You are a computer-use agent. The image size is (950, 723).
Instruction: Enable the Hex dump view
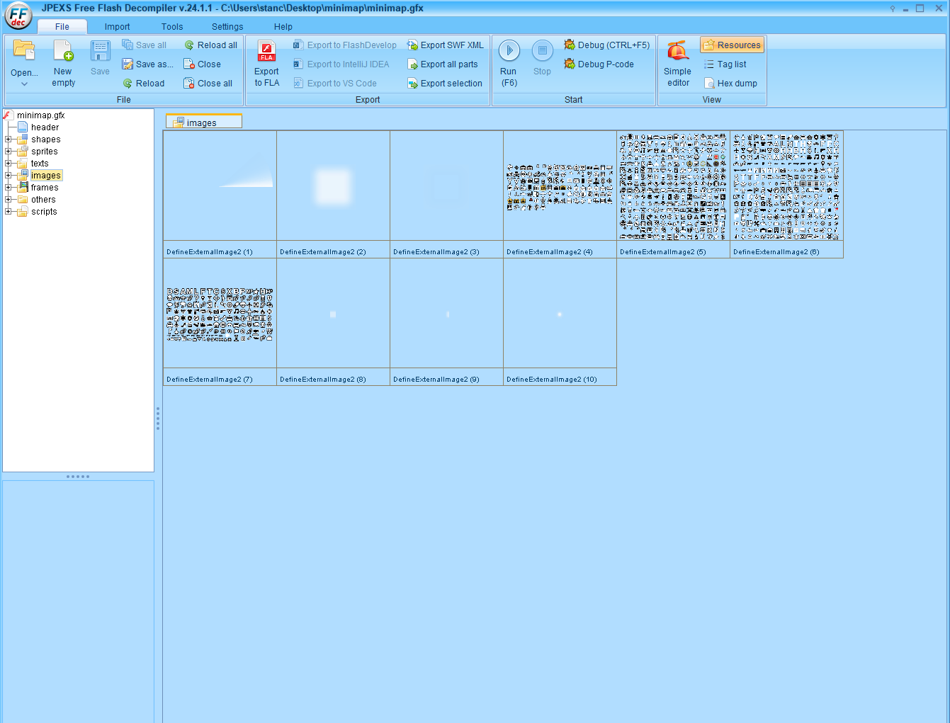pos(733,83)
